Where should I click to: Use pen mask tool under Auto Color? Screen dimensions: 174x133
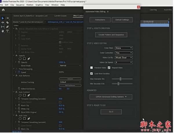coord(29,119)
